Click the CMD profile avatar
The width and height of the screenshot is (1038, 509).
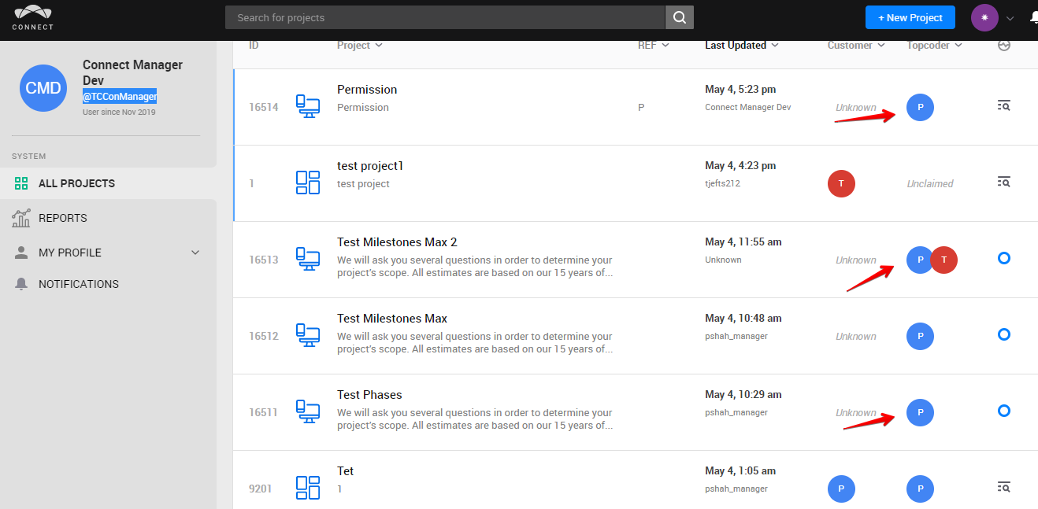coord(43,88)
